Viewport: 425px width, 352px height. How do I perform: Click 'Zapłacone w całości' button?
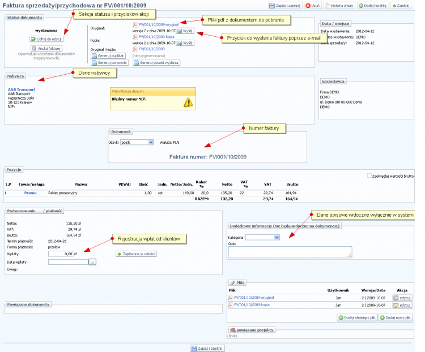(x=136, y=254)
